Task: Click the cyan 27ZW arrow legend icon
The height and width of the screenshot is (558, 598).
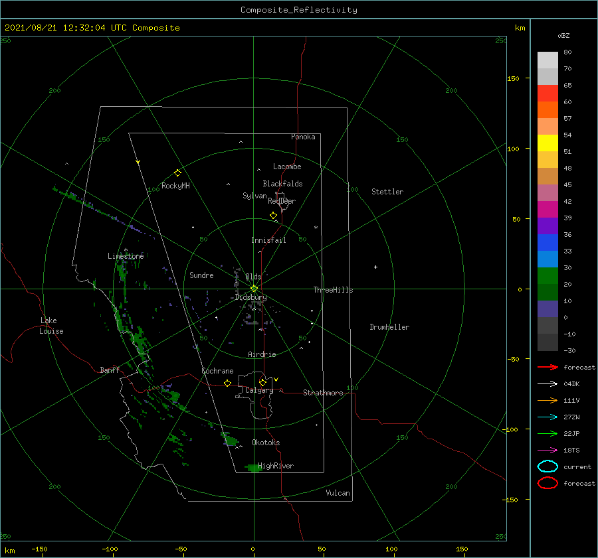Action: [x=548, y=417]
